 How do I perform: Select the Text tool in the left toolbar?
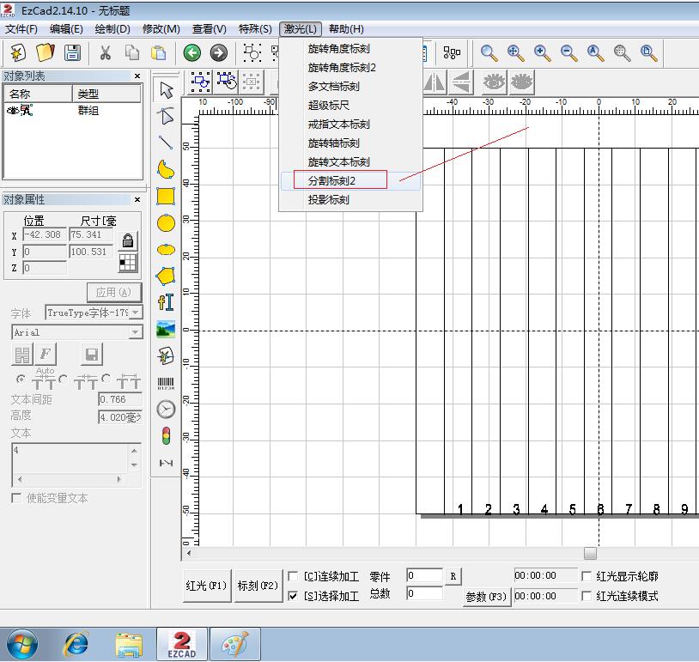point(166,302)
